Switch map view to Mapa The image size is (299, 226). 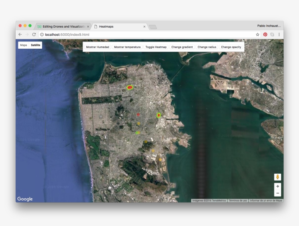click(x=23, y=45)
